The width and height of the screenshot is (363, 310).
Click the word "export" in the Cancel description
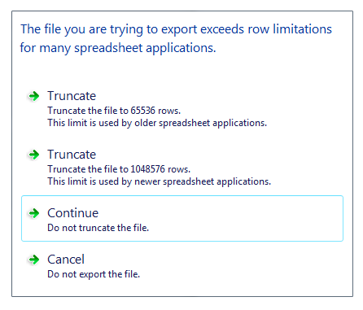(93, 274)
